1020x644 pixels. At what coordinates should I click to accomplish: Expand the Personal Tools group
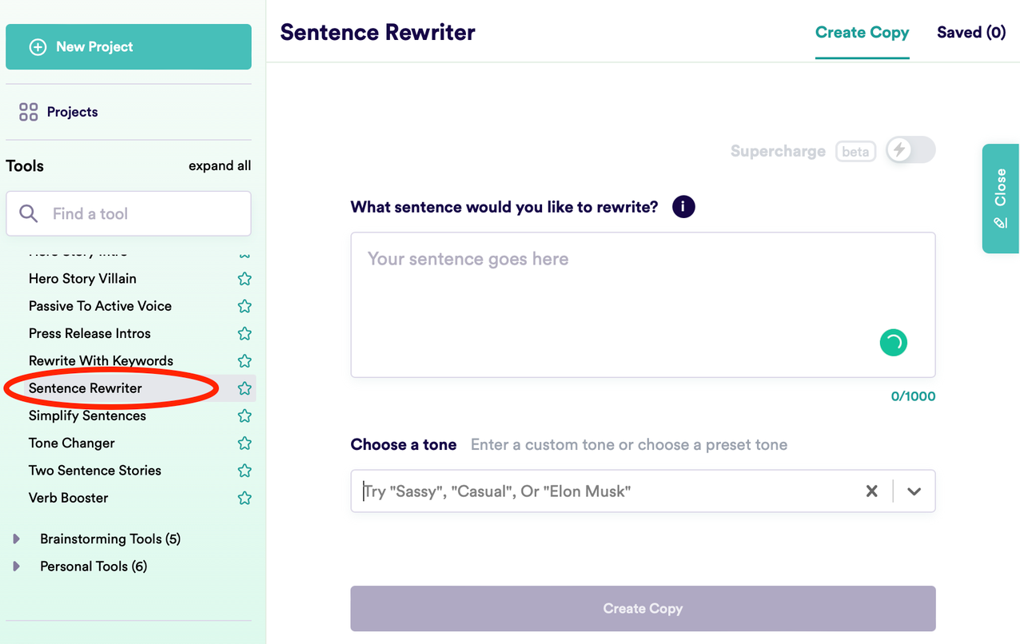pos(16,566)
